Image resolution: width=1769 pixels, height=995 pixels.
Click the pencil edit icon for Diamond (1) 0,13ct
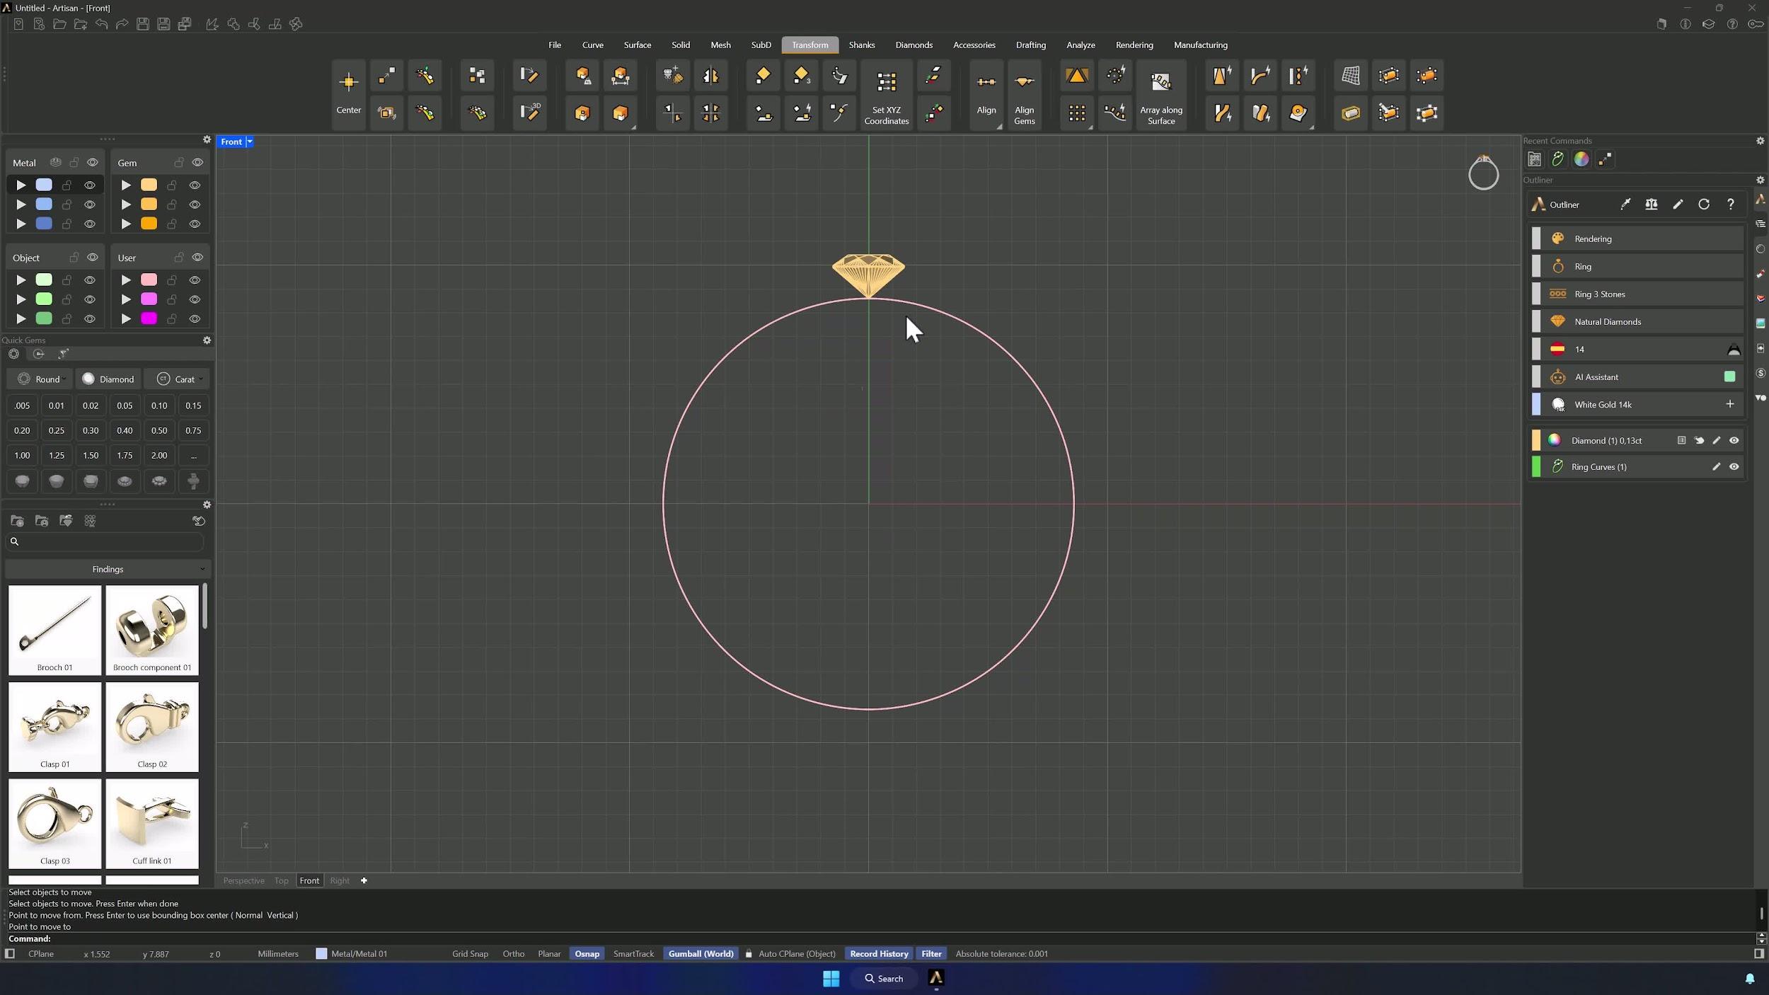point(1716,440)
